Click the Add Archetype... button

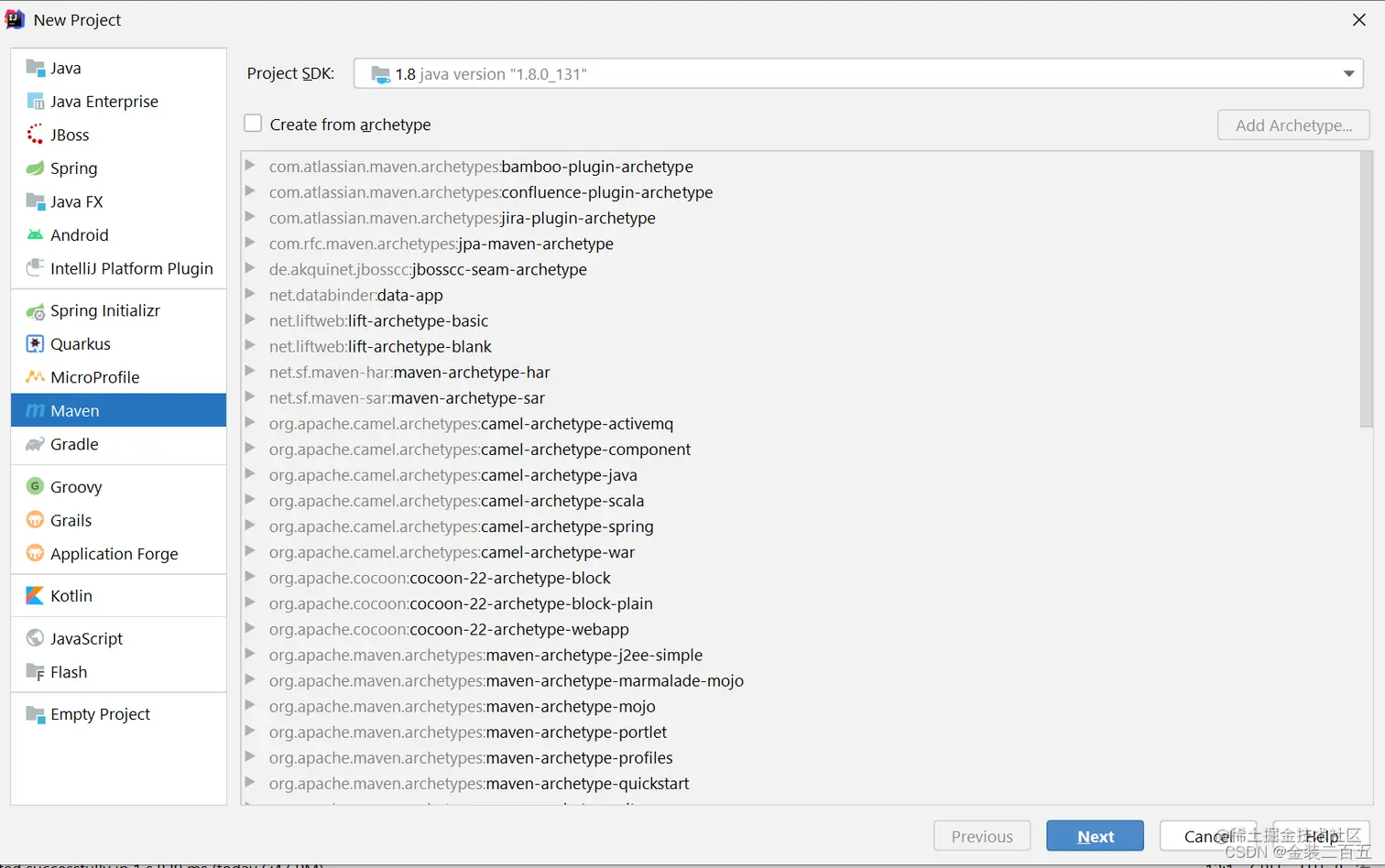coord(1293,125)
